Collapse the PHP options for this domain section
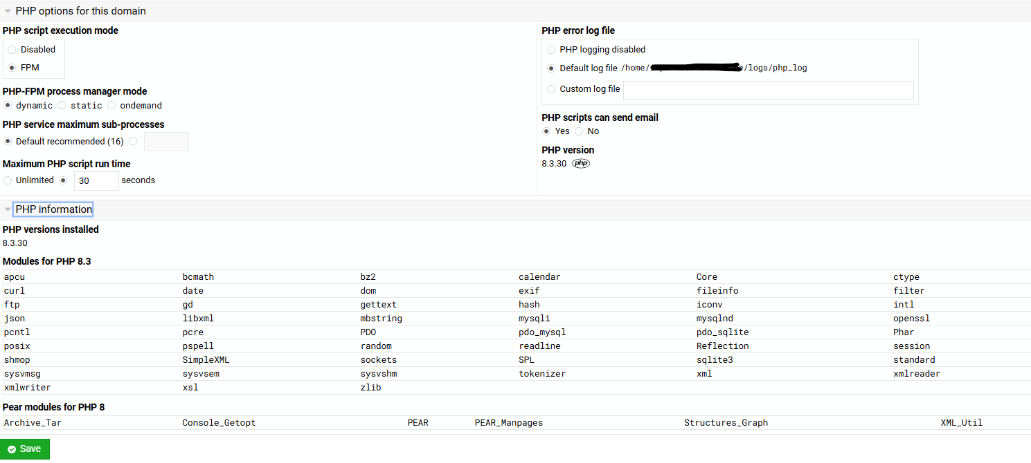The width and height of the screenshot is (1031, 463). point(8,11)
